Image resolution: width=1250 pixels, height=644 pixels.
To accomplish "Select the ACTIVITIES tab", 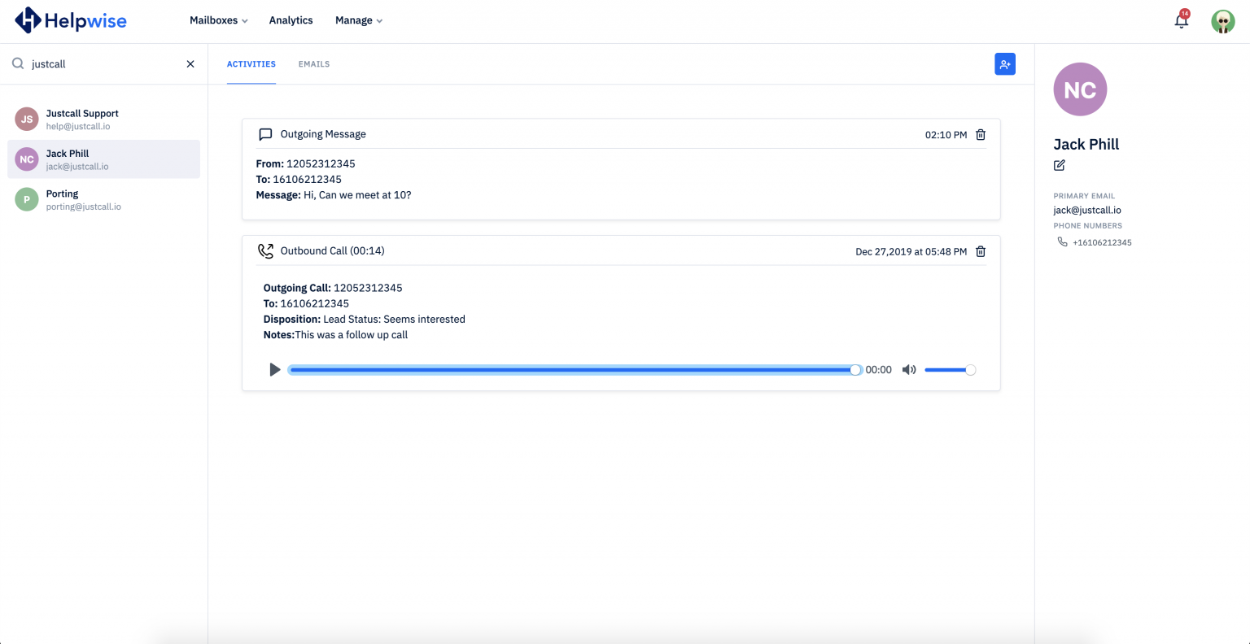I will pyautogui.click(x=251, y=63).
